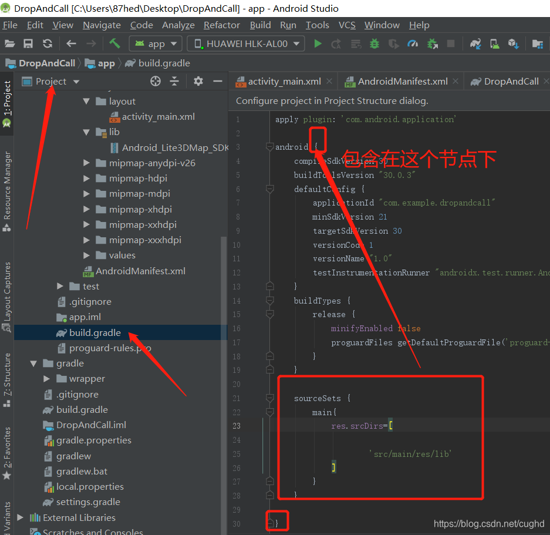550x535 pixels.
Task: Toggle the Layout Captures tool window
Action: (7, 297)
